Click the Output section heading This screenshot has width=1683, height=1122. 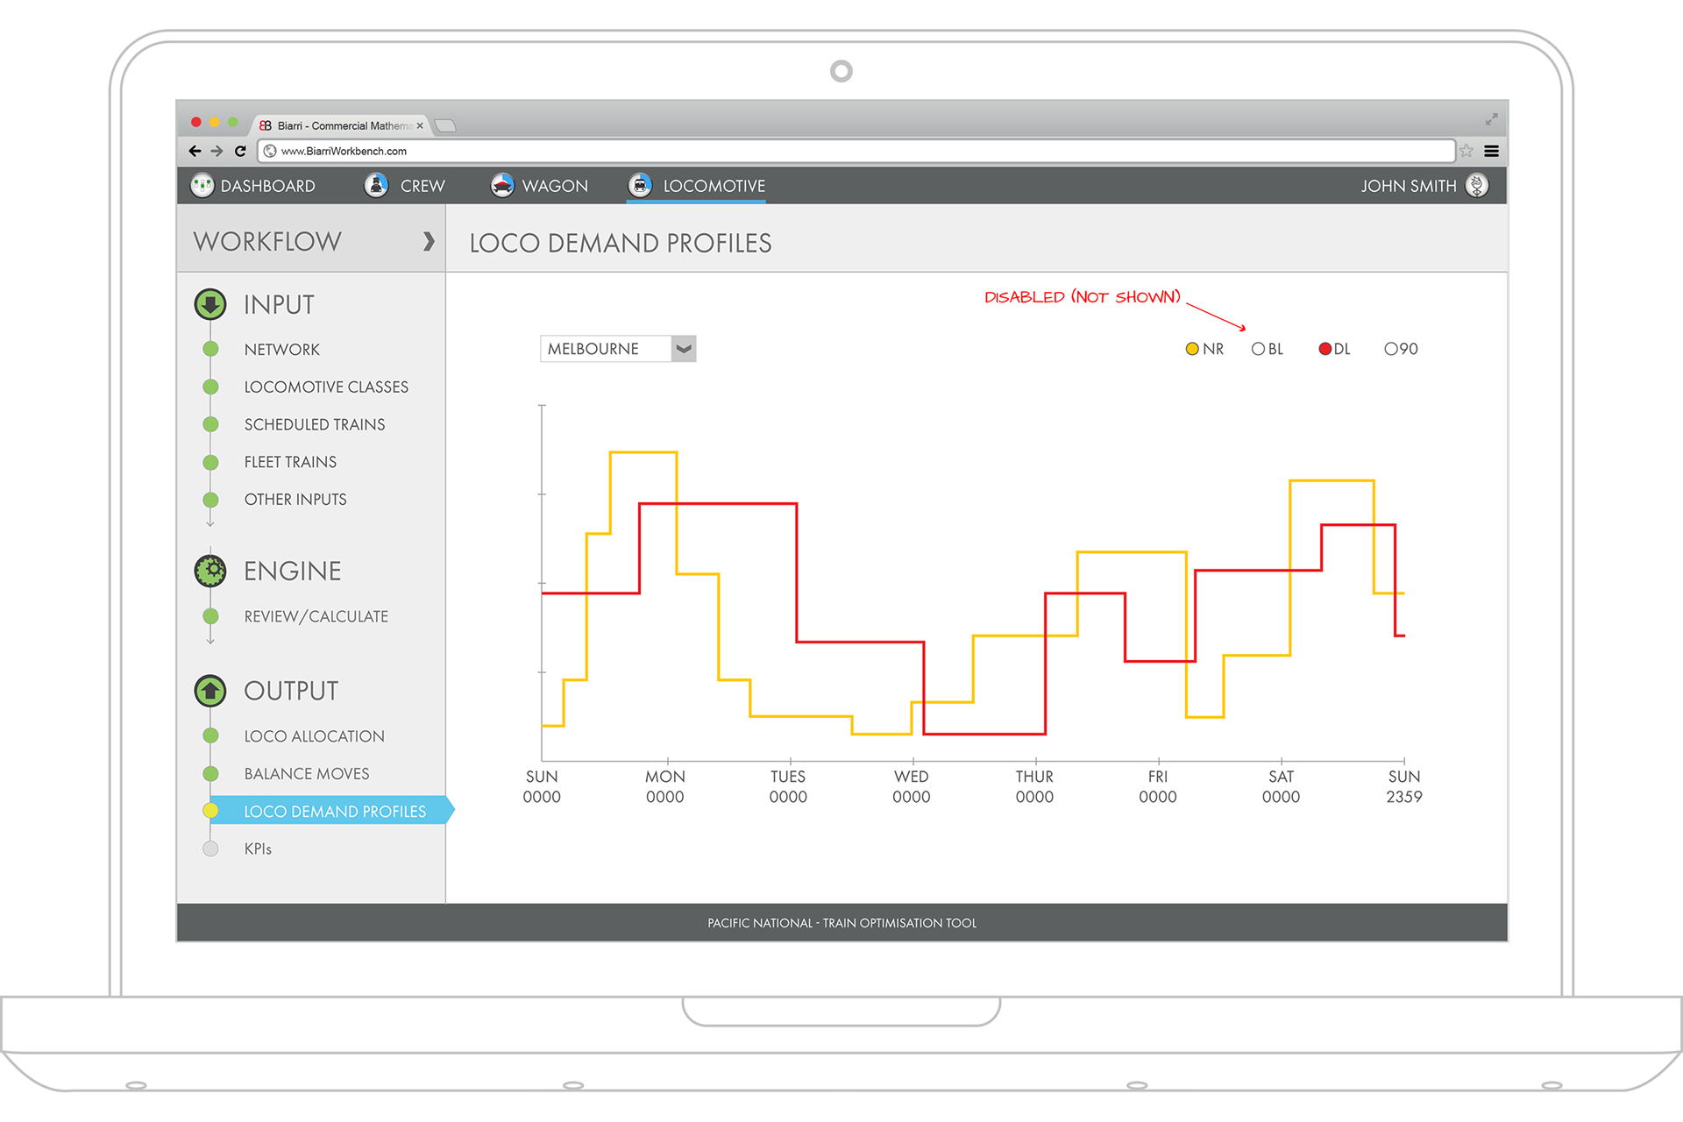click(x=291, y=691)
